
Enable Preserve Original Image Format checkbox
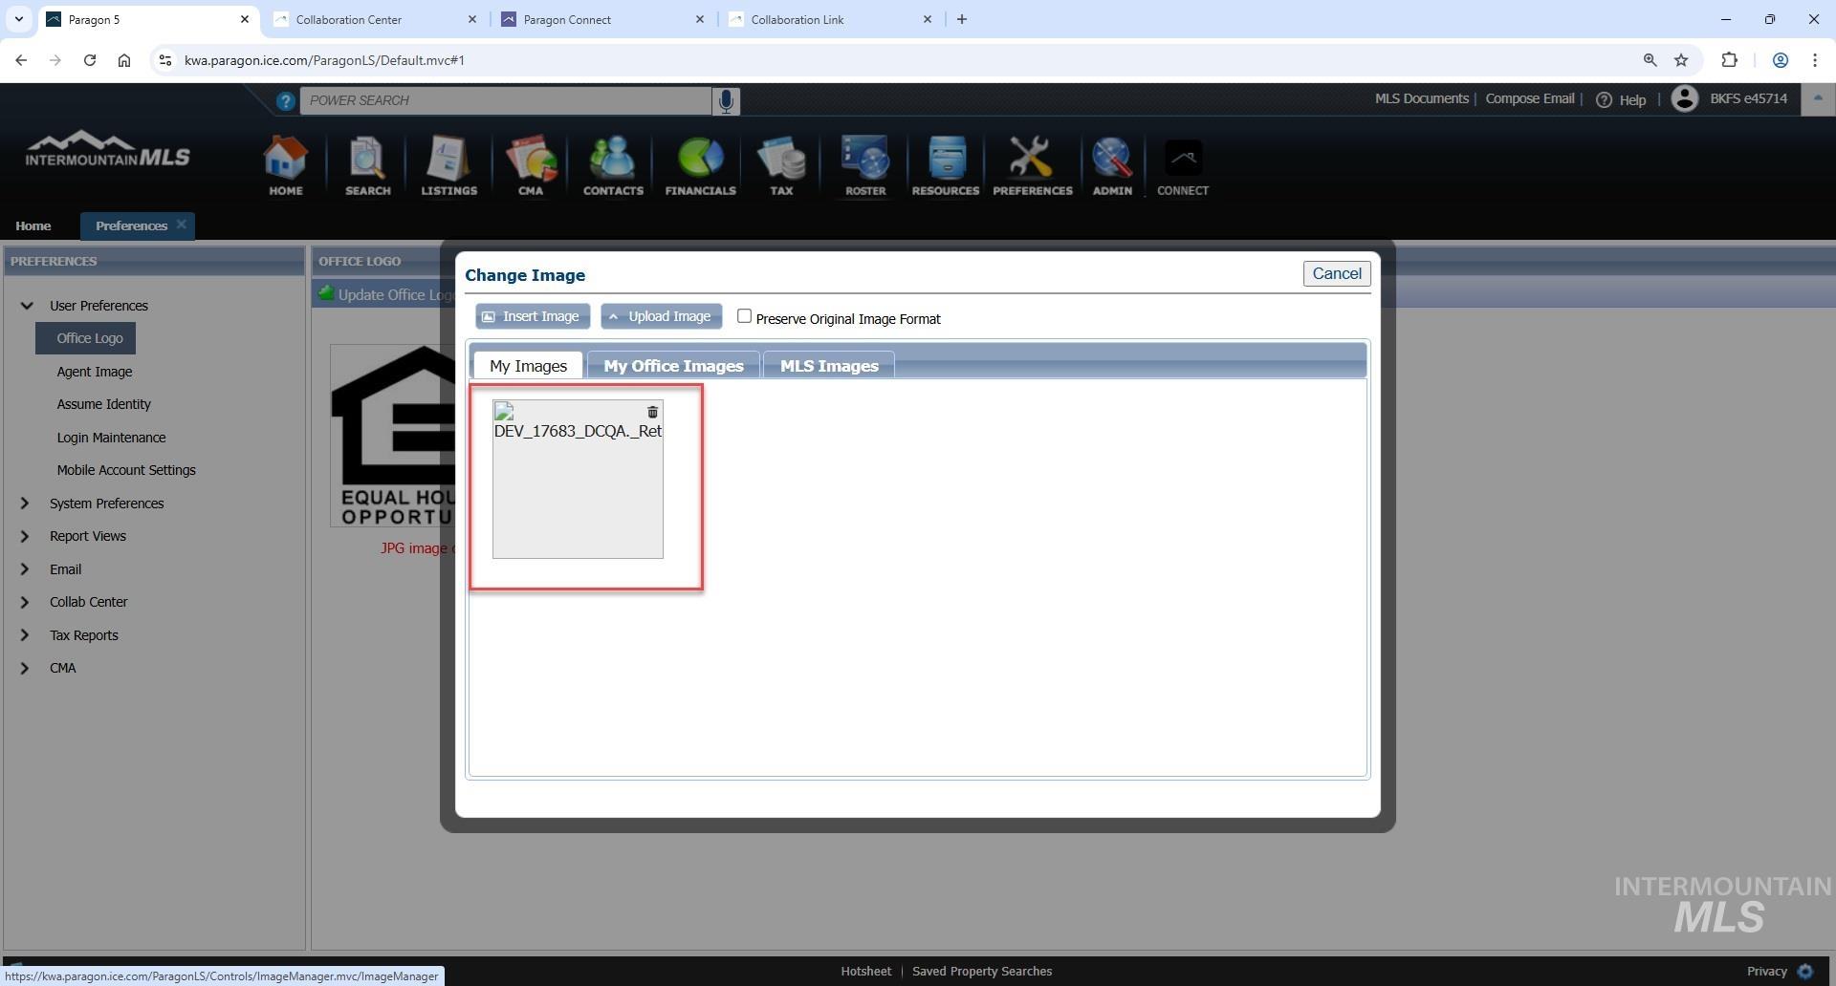pyautogui.click(x=744, y=316)
